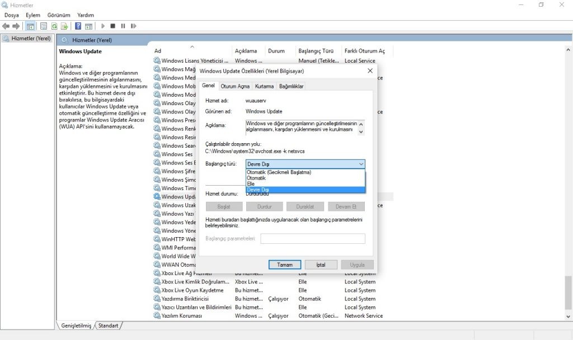Click the Duraklat service button
Viewport: 573px width, 340px height.
pyautogui.click(x=305, y=207)
